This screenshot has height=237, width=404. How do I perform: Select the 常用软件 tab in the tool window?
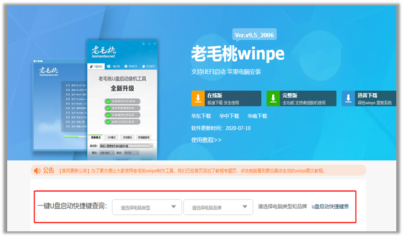click(x=131, y=66)
